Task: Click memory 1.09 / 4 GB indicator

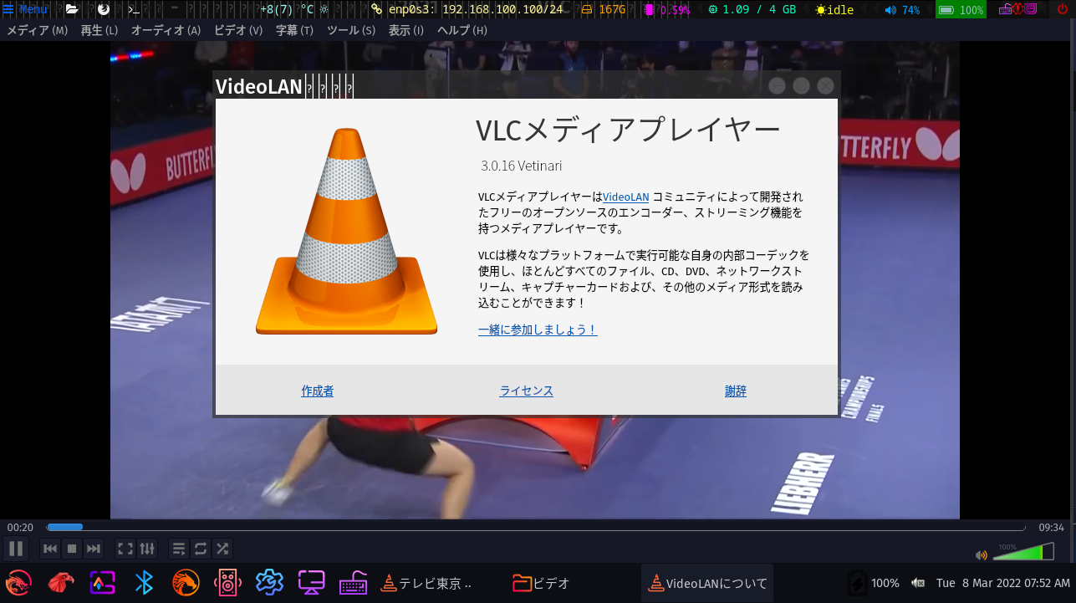Action: pos(752,10)
